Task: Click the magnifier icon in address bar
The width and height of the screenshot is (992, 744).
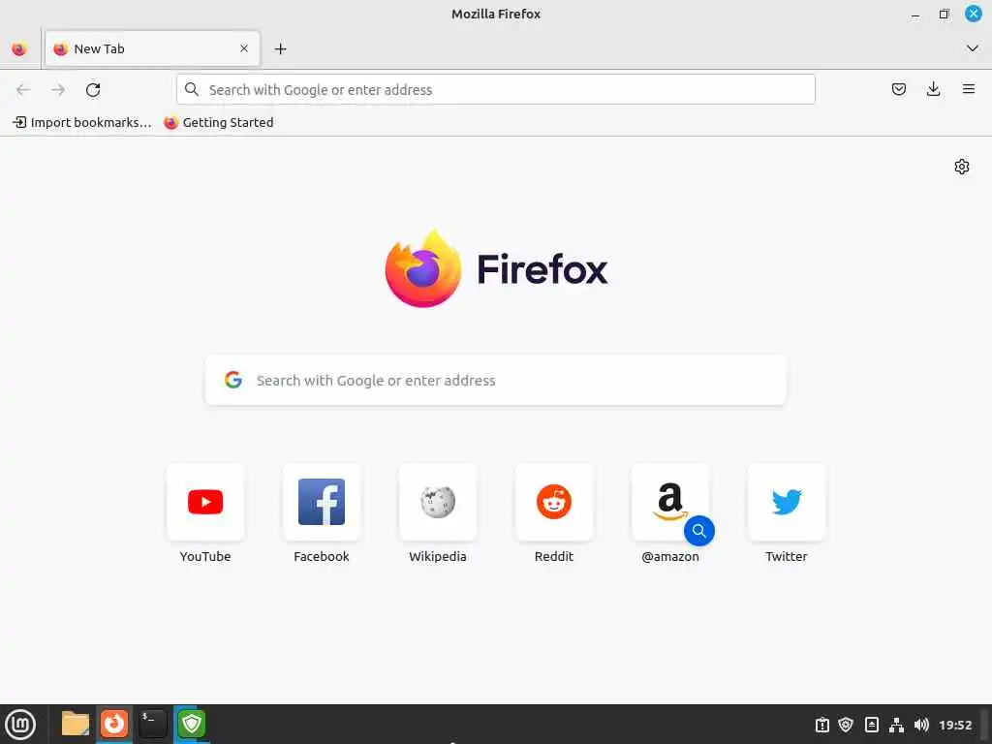Action: [x=192, y=90]
